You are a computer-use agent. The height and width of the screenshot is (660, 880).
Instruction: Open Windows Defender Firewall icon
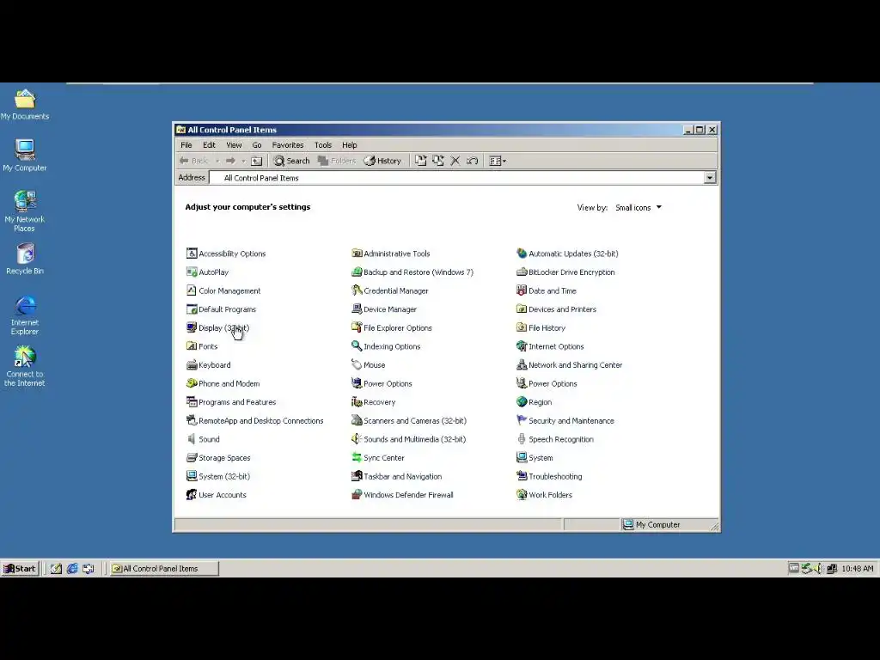click(357, 494)
